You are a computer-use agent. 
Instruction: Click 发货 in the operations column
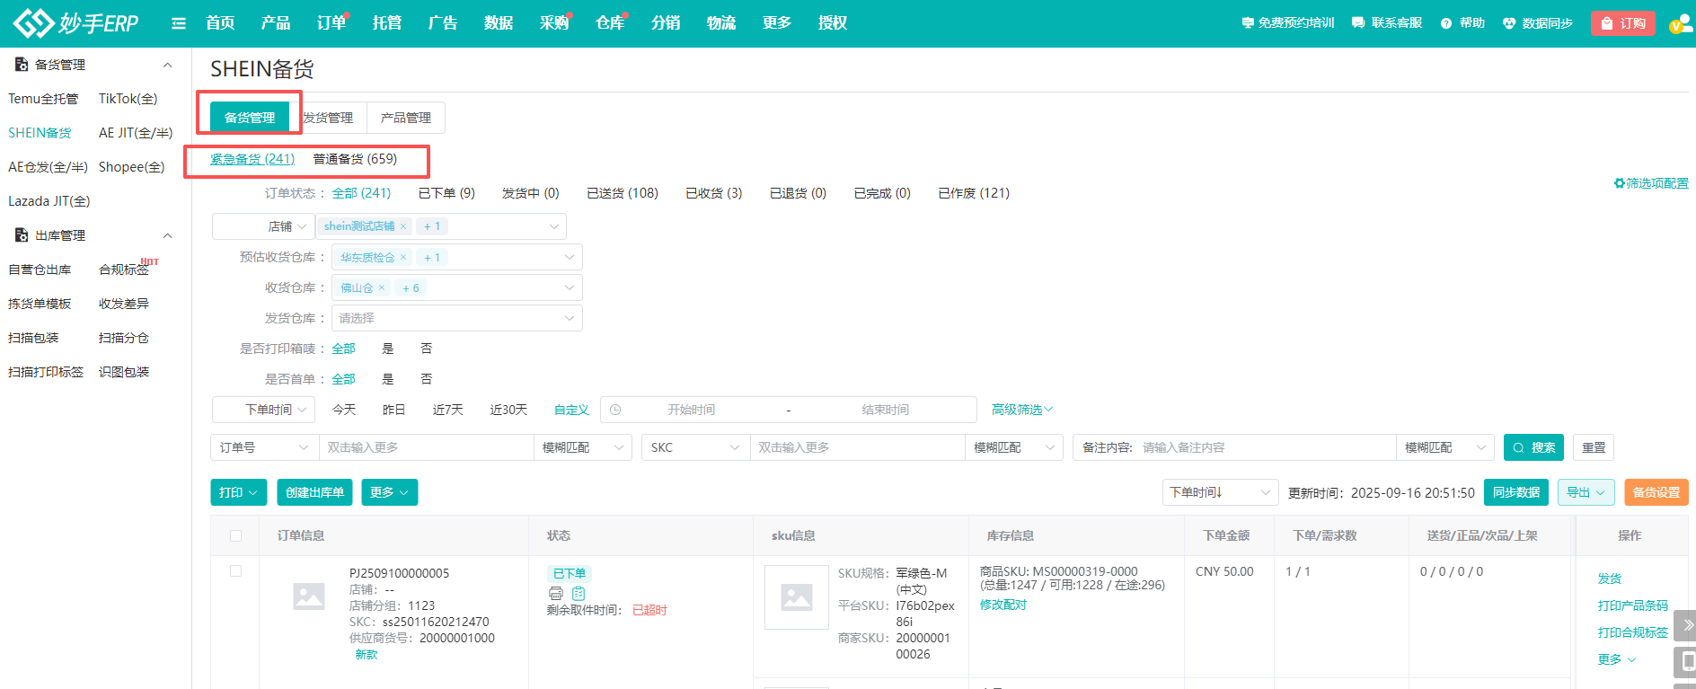(1610, 579)
